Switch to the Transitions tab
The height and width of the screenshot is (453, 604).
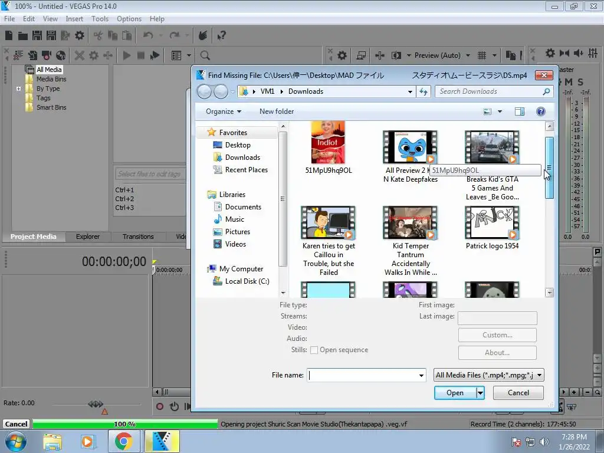click(138, 237)
